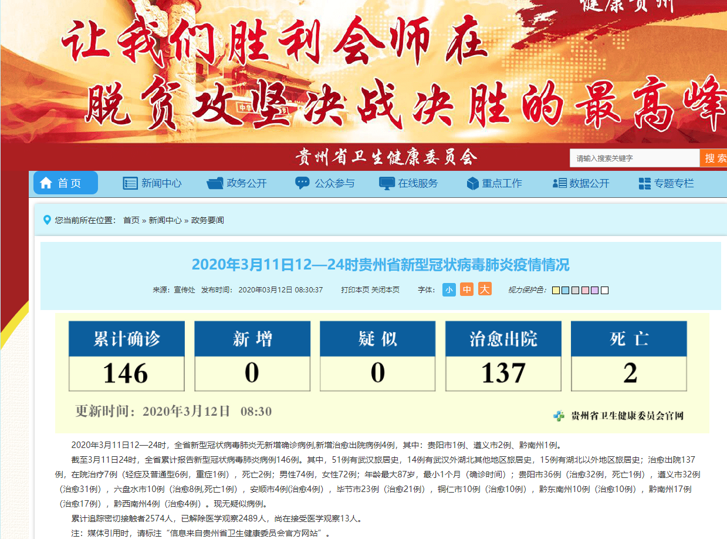Click the 政务公开 folder icon
Viewport: 727px width, 539px height.
(x=215, y=183)
